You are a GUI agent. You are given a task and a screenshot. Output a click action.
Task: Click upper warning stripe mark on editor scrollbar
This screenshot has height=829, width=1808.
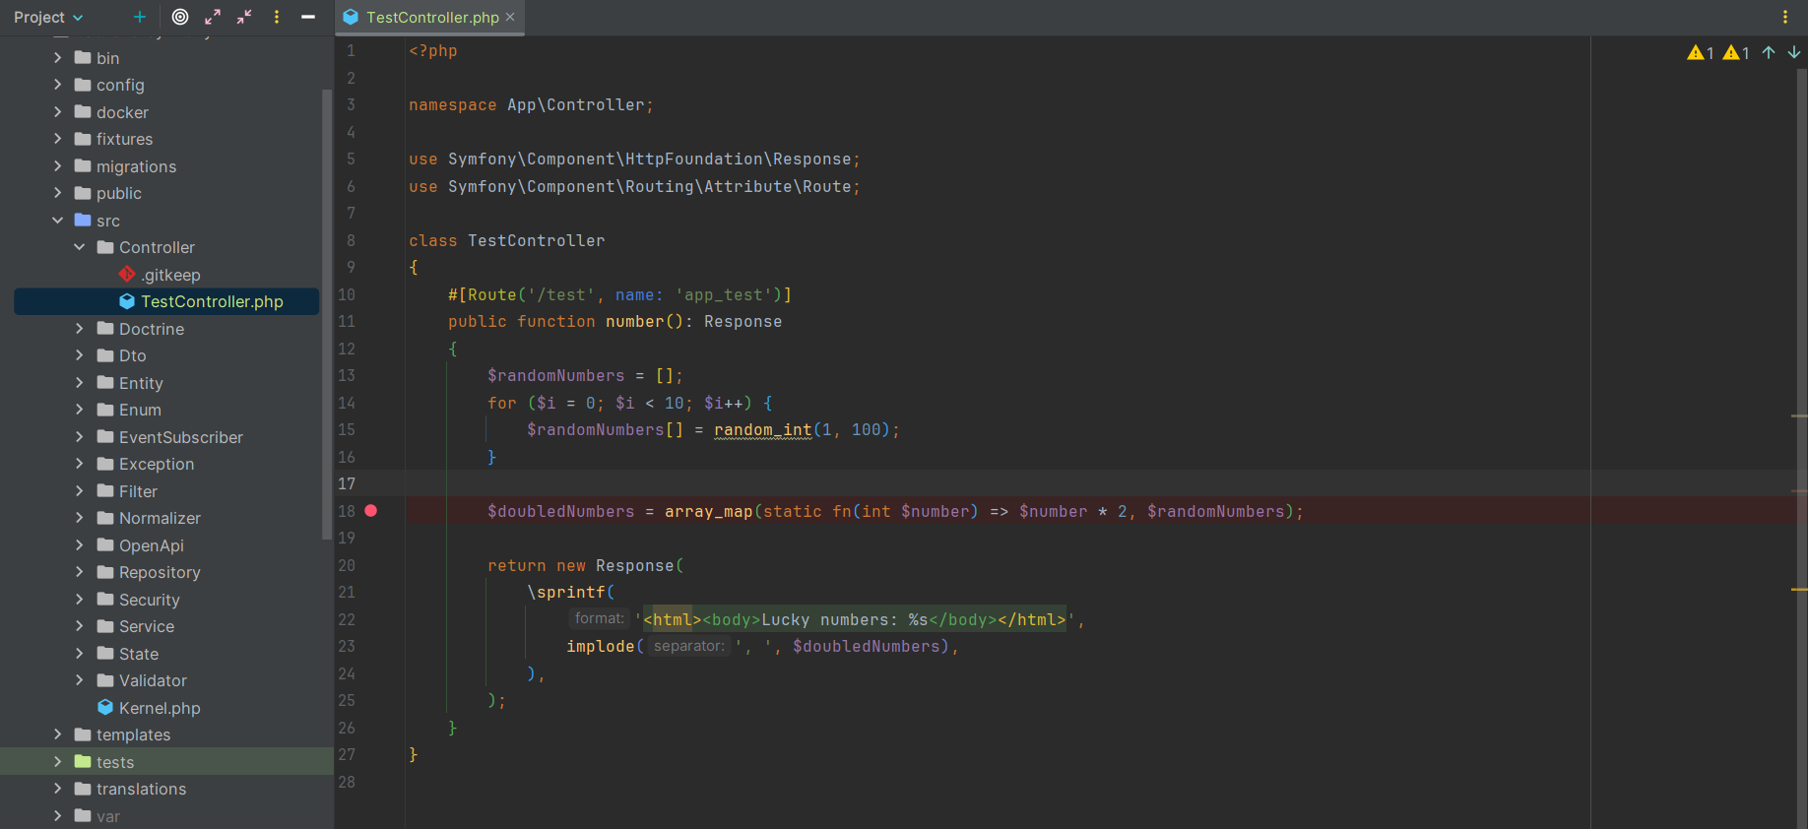click(x=1799, y=416)
